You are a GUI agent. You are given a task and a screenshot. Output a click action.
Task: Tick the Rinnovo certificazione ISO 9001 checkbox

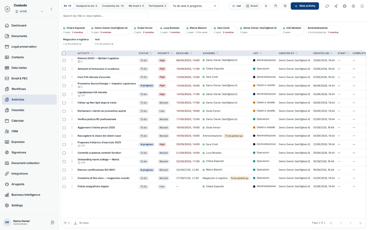(x=64, y=170)
